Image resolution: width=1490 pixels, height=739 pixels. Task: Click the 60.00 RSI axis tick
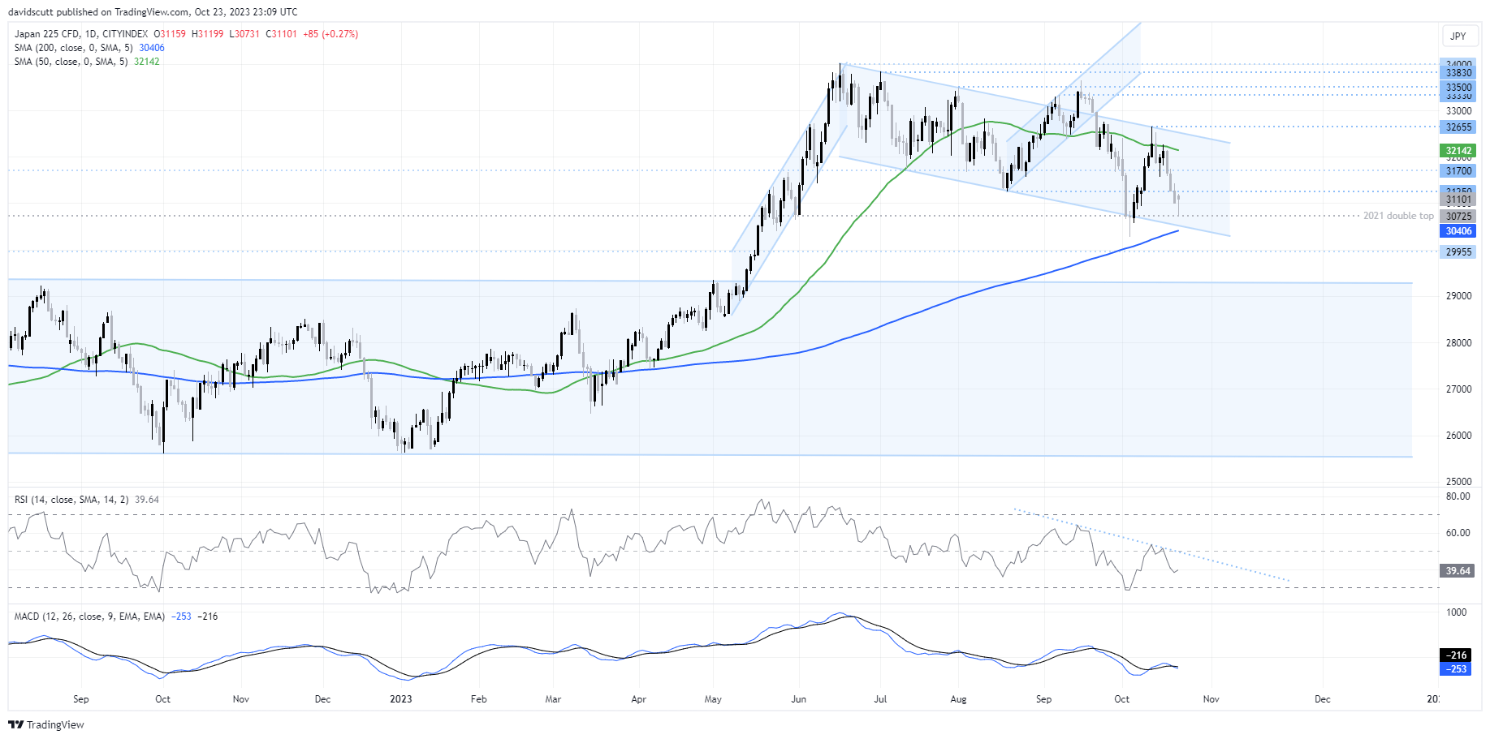pyautogui.click(x=1458, y=533)
